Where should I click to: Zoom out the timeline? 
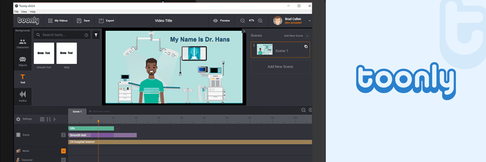click(x=303, y=110)
